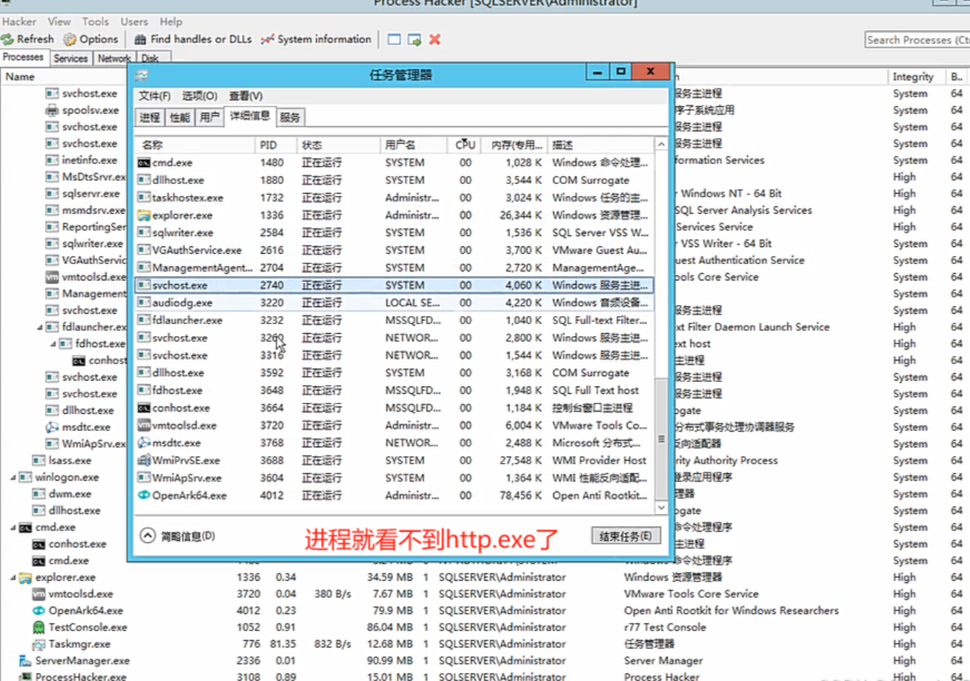Open the View menu in Process Hacker

point(59,22)
